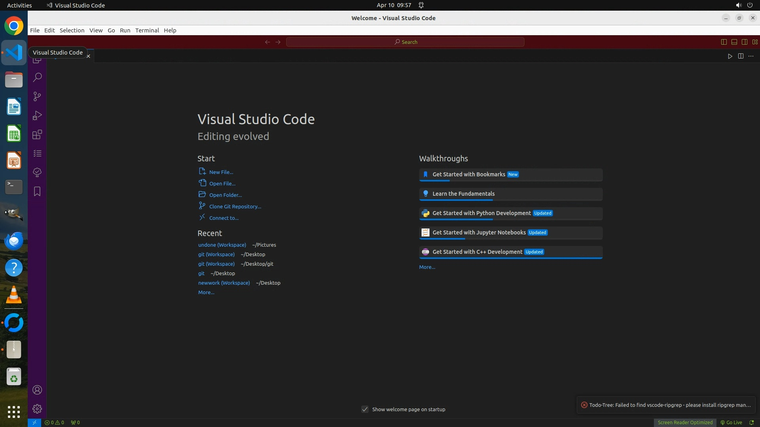760x427 pixels.
Task: Click the command center Search field
Action: coord(405,42)
